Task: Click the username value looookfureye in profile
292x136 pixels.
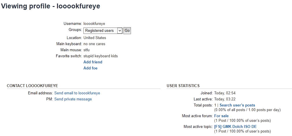Action: tap(94, 23)
